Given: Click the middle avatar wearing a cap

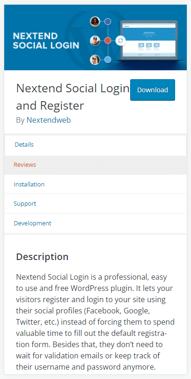Looking at the screenshot, I should [95, 41].
